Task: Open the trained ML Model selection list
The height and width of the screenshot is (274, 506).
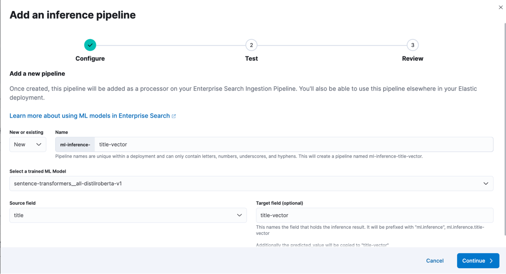Action: (252, 183)
